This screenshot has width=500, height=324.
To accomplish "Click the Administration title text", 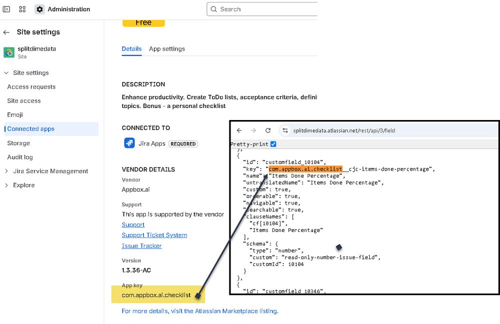I will tap(69, 9).
